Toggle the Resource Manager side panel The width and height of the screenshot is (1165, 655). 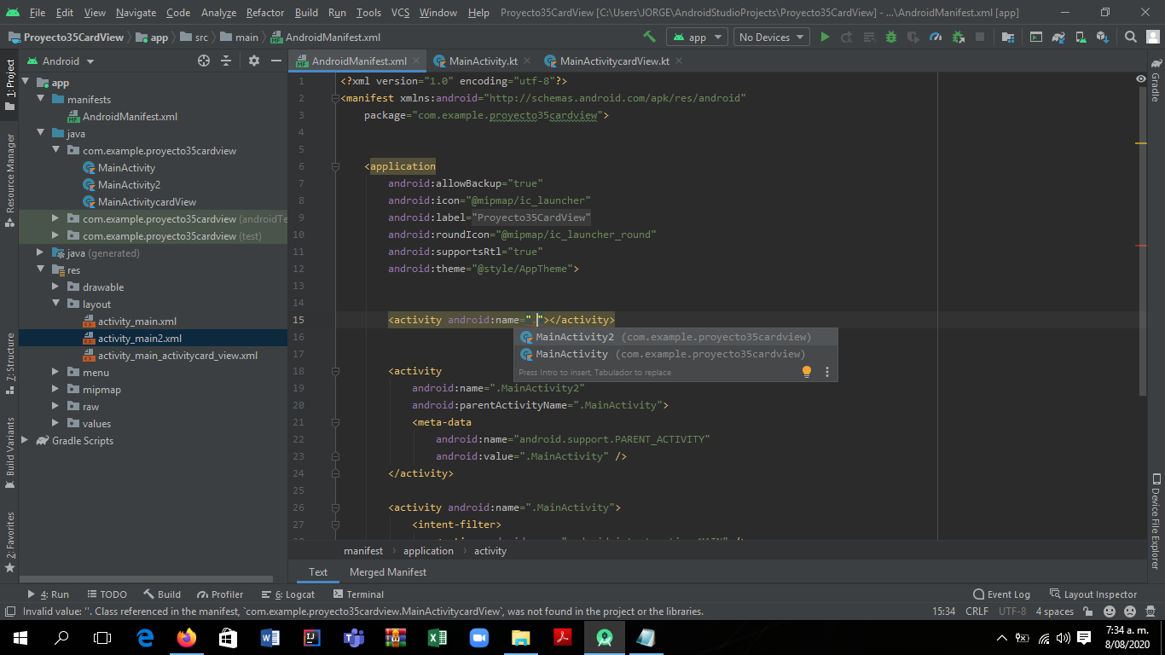point(9,175)
